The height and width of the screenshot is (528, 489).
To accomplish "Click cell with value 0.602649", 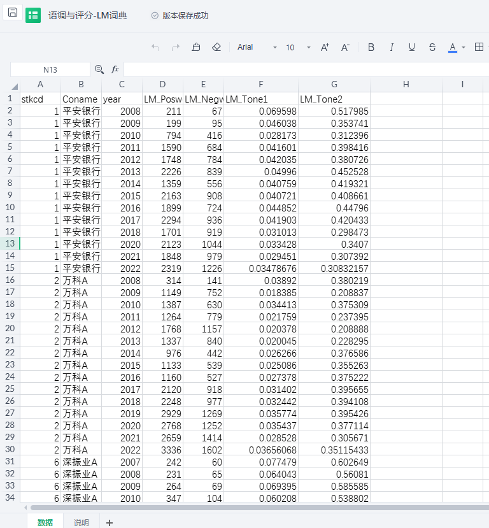I will click(x=334, y=462).
